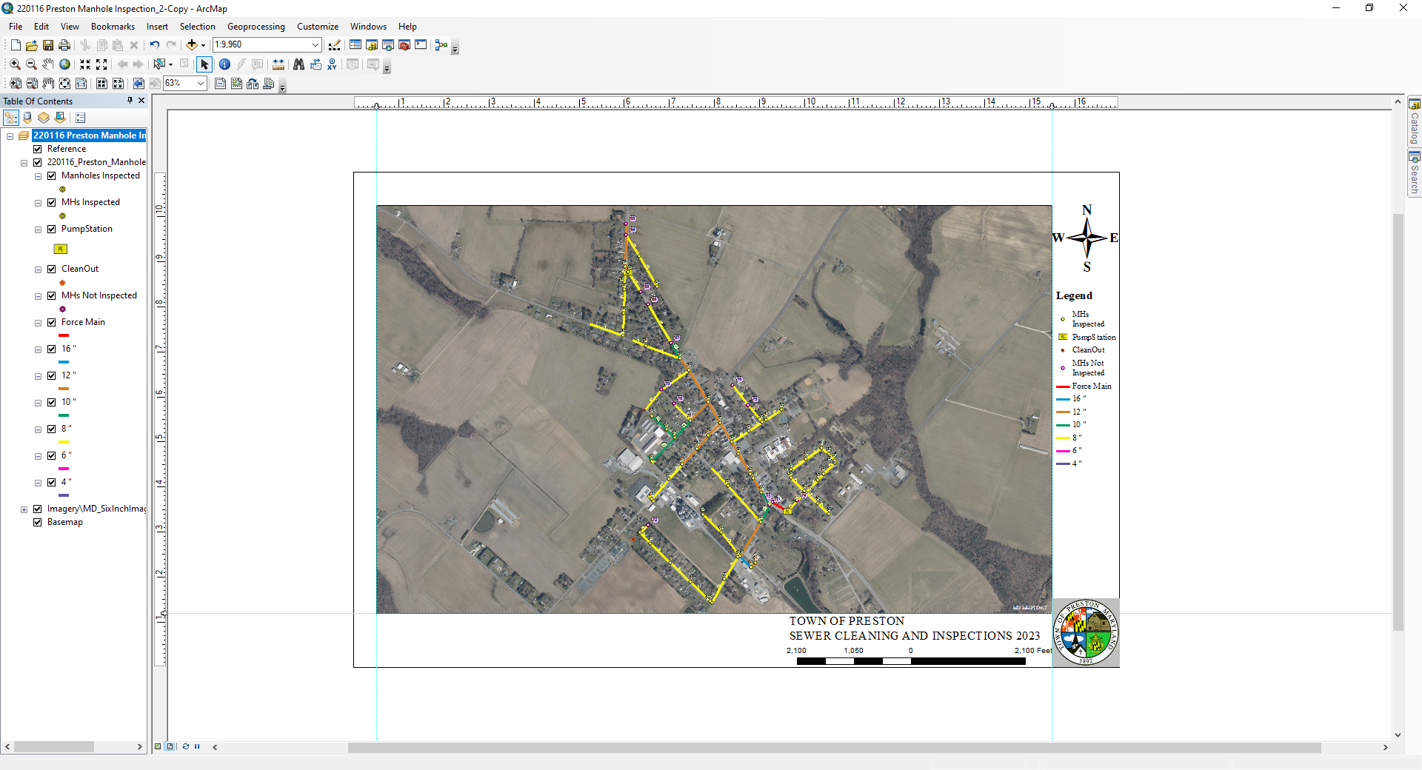Open the layout zoom percent dropdown
Screen dimensions: 1422x770
click(x=201, y=84)
